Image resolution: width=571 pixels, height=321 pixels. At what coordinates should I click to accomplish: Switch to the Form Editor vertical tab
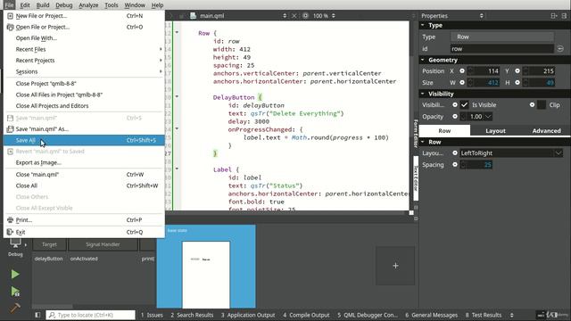(416, 133)
